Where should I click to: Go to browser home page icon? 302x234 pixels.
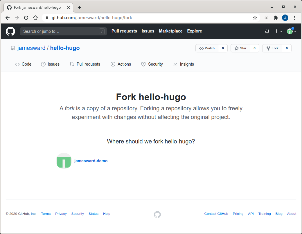click(35, 18)
